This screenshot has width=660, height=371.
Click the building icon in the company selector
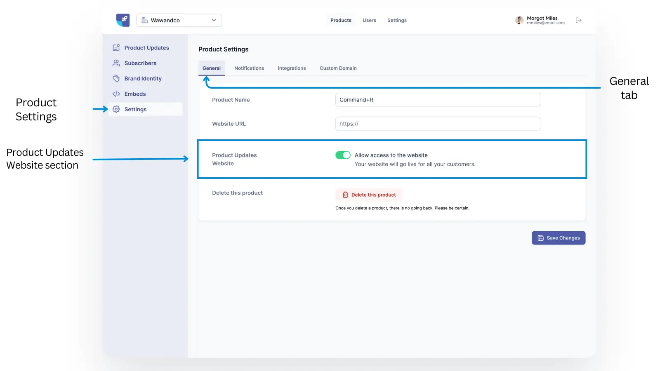144,20
